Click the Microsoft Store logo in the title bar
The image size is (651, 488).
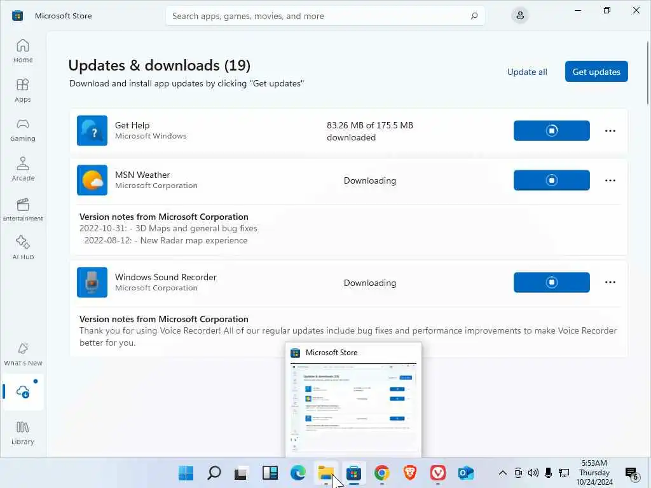tap(17, 16)
